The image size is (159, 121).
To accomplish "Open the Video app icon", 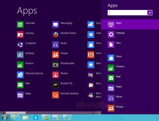I will pyautogui.click(x=91, y=55).
